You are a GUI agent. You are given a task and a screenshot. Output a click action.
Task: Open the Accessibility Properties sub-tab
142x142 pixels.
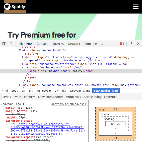click(x=100, y=97)
